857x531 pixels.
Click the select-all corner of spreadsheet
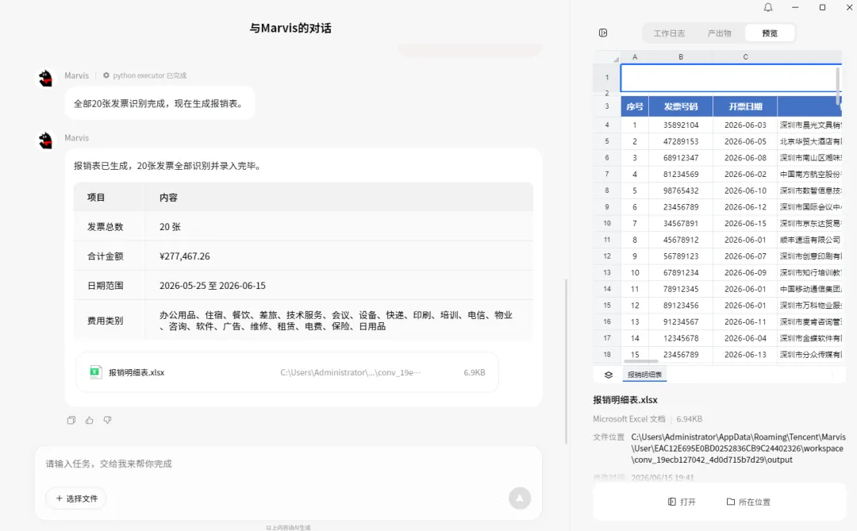pos(607,57)
